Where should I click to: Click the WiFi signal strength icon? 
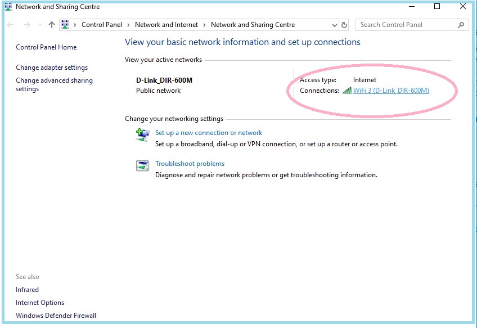coord(347,91)
